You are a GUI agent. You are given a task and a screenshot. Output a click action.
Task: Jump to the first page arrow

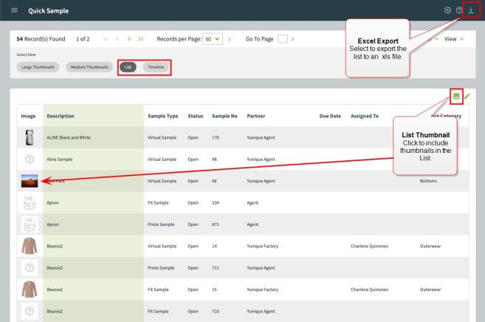pyautogui.click(x=104, y=38)
